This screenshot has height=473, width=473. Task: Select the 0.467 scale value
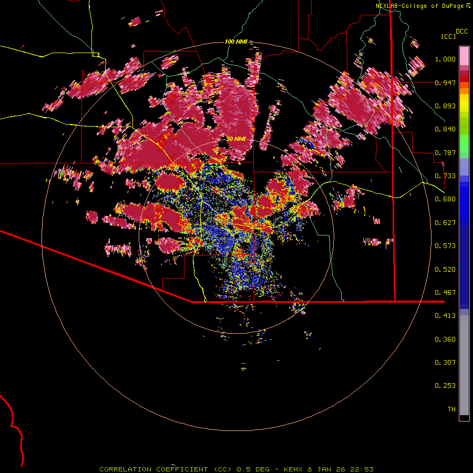pyautogui.click(x=445, y=293)
